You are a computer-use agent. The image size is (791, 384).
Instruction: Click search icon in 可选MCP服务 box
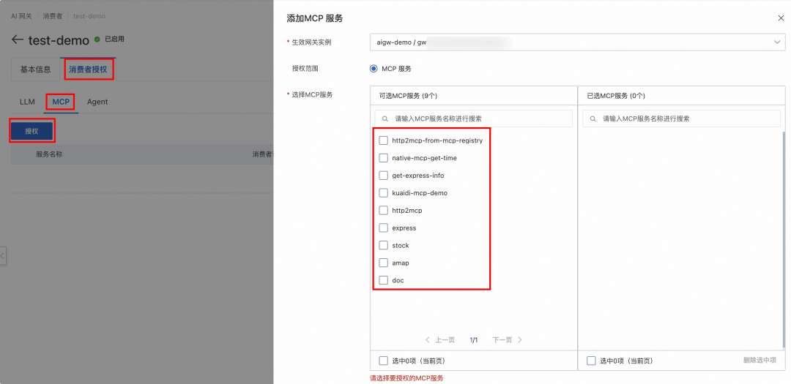(x=385, y=118)
